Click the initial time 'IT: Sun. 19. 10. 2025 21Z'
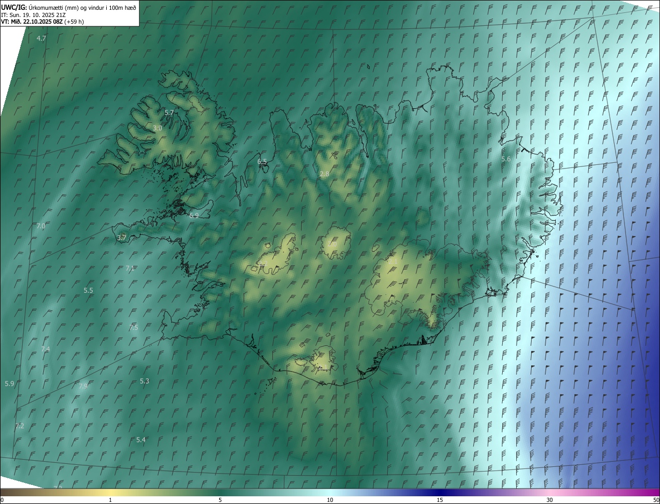The image size is (660, 504). pos(34,14)
